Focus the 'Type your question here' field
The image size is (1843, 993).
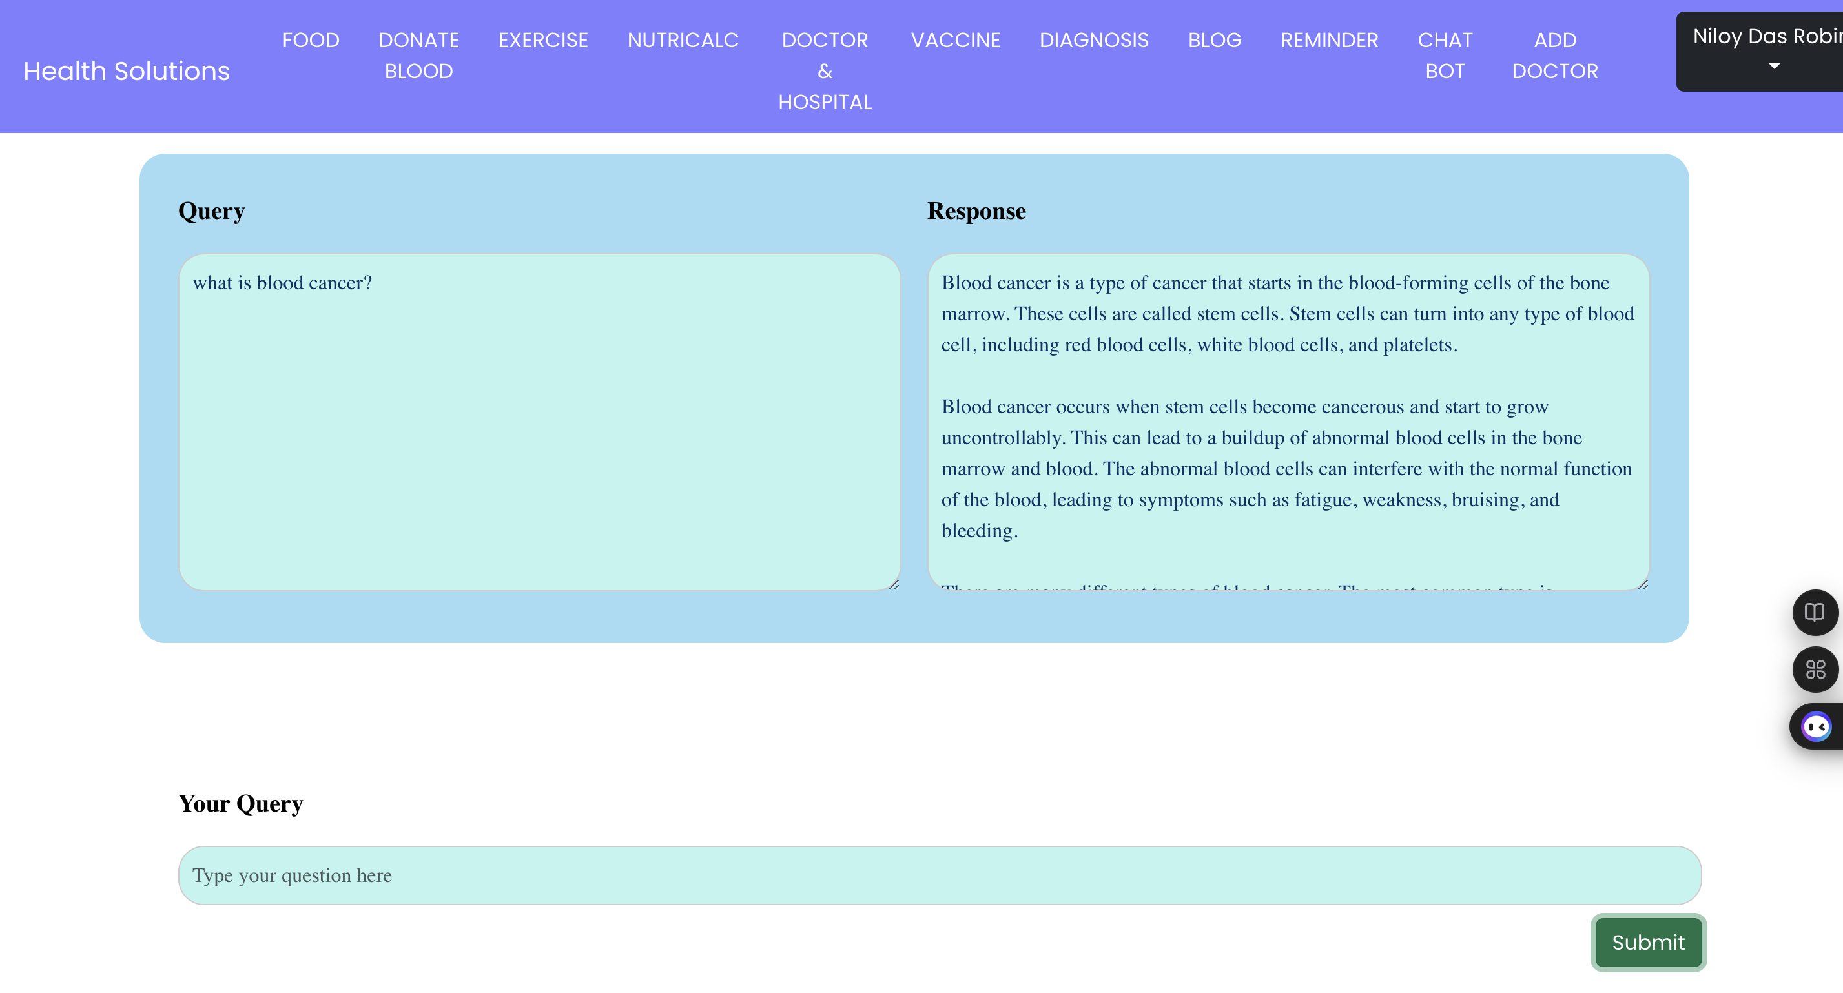coord(939,875)
